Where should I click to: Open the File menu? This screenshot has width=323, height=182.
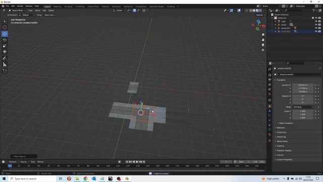[x=8, y=7]
